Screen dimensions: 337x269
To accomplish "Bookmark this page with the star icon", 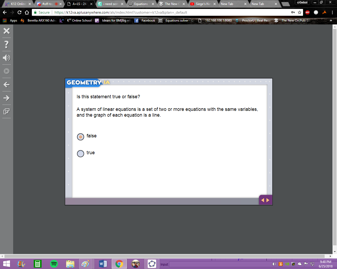I will tap(300, 12).
